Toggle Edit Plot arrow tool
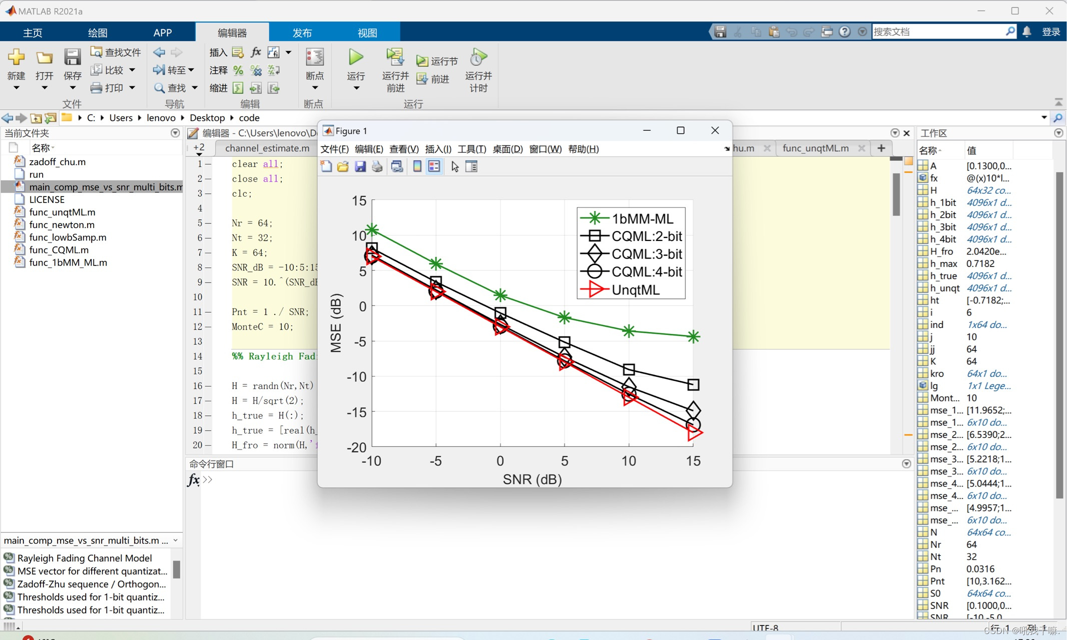The width and height of the screenshot is (1067, 640). 454,166
